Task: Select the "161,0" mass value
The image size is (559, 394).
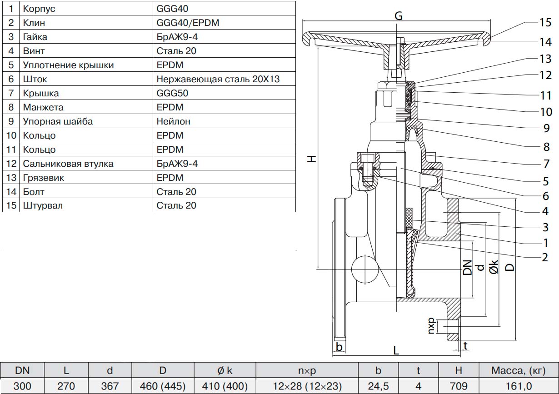Action: [x=518, y=386]
